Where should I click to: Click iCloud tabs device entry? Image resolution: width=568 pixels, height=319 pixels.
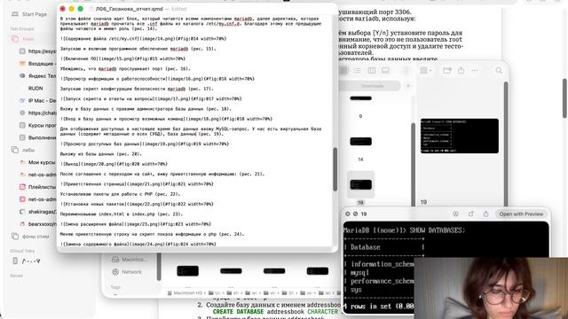tap(27, 261)
